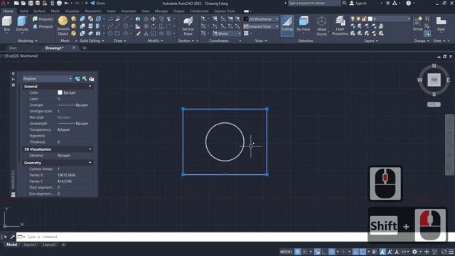This screenshot has height=256, width=455.
Task: Select the Extrude tool
Action: [22, 23]
